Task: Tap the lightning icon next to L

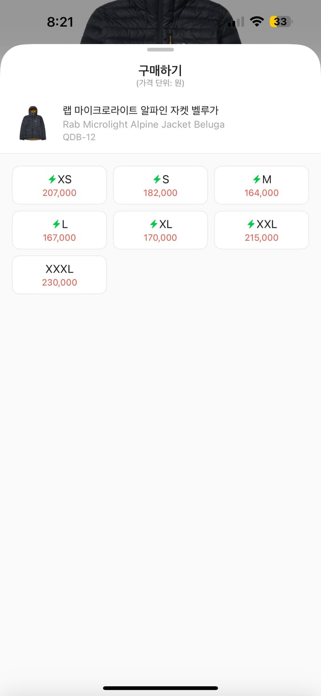Action: (x=57, y=225)
